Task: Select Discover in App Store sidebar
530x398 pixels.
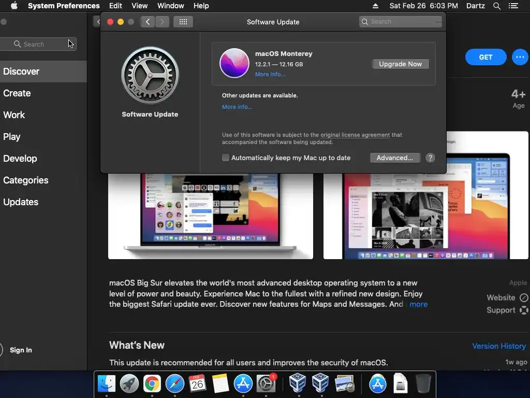Action: pos(43,72)
